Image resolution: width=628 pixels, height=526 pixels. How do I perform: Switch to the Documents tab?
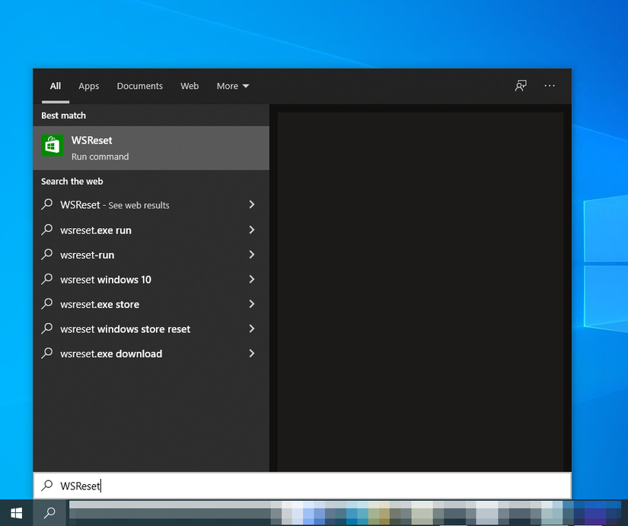tap(140, 86)
